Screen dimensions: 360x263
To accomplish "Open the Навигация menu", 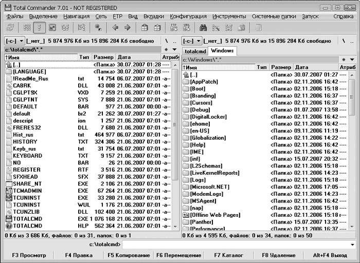I will pyautogui.click(x=77, y=16).
